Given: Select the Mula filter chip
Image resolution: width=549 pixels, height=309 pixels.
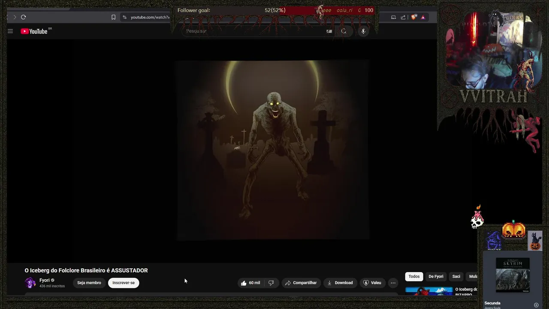Looking at the screenshot, I should [473, 276].
